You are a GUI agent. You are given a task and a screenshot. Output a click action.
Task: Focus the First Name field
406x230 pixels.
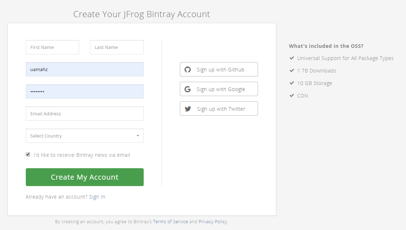pyautogui.click(x=52, y=47)
